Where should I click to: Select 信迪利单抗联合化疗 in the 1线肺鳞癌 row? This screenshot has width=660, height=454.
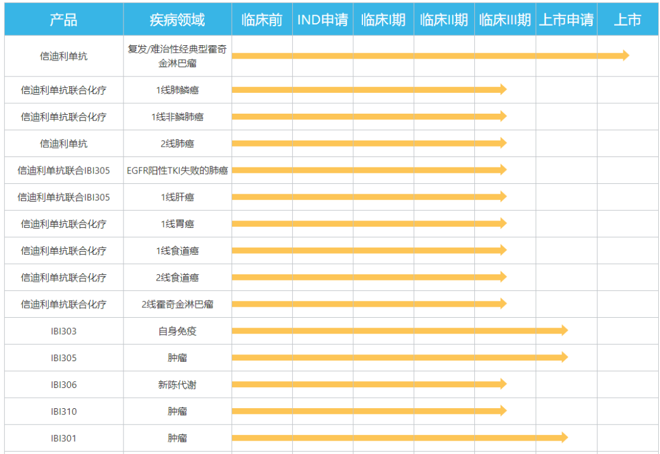64,90
